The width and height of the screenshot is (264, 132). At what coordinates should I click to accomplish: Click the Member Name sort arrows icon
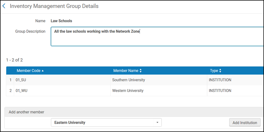click(141, 71)
